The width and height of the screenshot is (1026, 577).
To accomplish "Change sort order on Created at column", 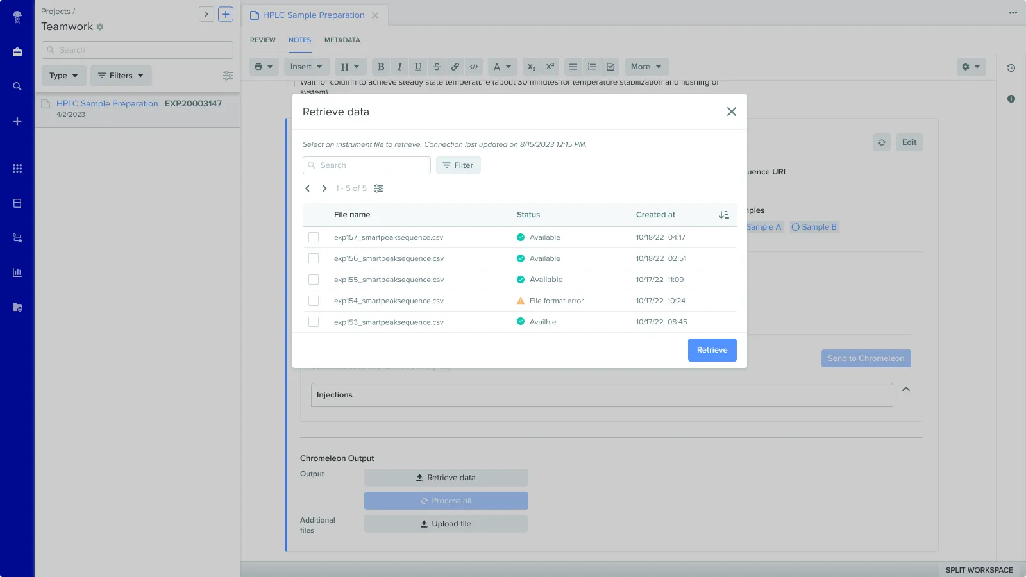I will click(724, 215).
